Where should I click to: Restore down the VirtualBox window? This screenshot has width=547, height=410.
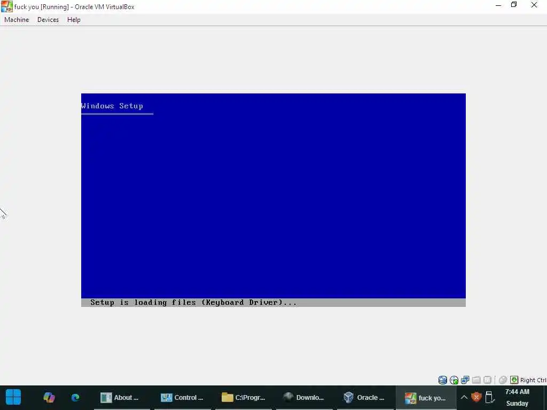click(x=514, y=5)
